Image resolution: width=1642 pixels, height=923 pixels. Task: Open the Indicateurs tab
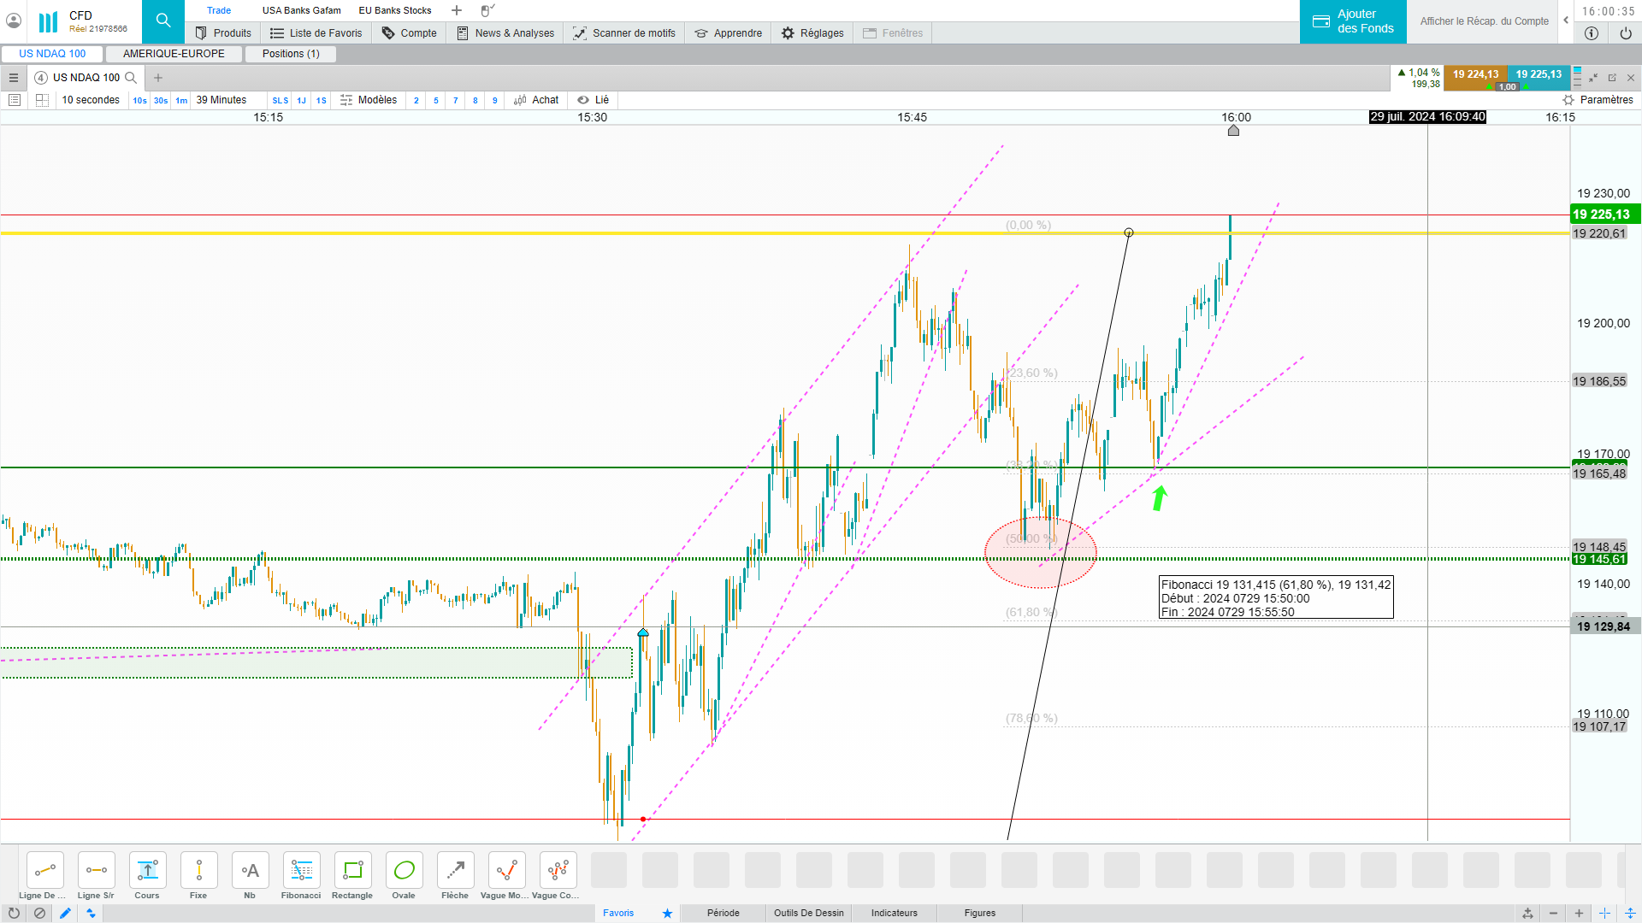pyautogui.click(x=894, y=913)
